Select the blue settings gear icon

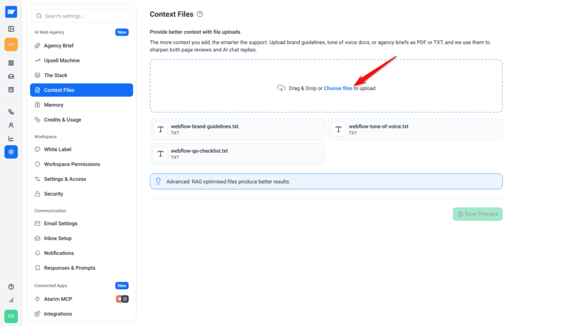click(x=11, y=152)
